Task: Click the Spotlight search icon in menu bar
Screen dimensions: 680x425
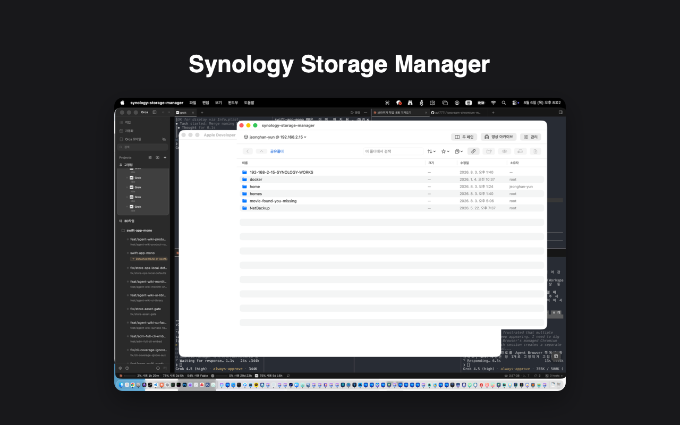Action: [504, 103]
